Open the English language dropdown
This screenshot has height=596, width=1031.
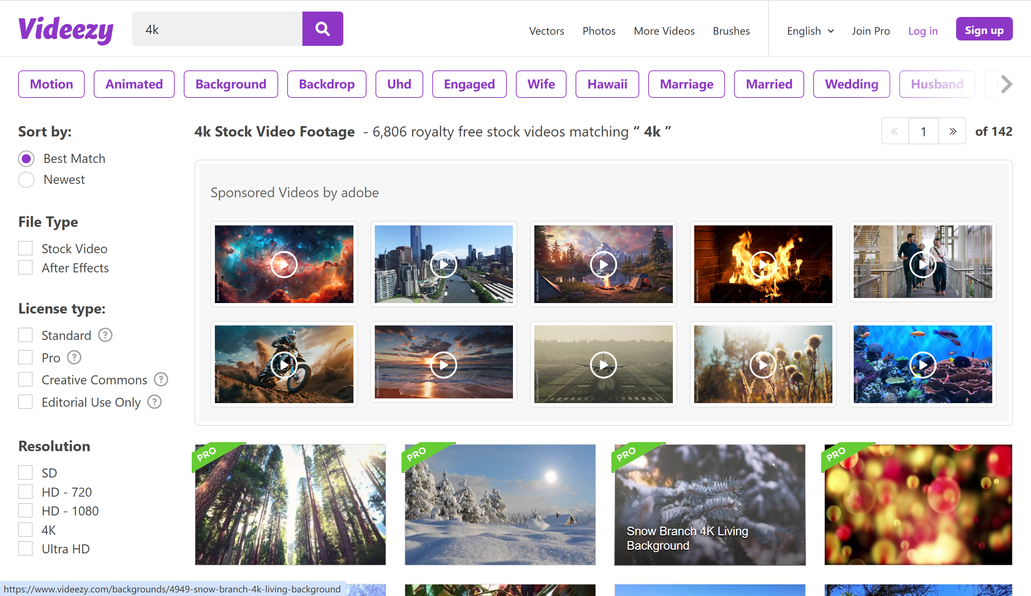(810, 31)
